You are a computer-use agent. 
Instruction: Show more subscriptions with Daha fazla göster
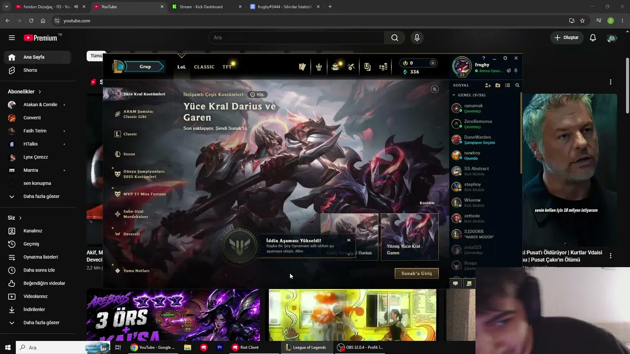pos(38,197)
